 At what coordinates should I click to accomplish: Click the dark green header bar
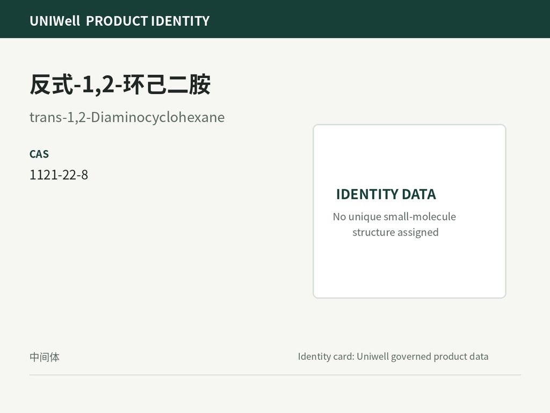point(275,19)
